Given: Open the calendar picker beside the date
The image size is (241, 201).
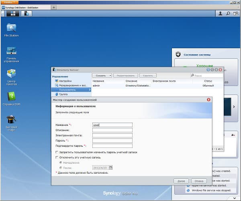Looking at the screenshot, I should [110, 168].
